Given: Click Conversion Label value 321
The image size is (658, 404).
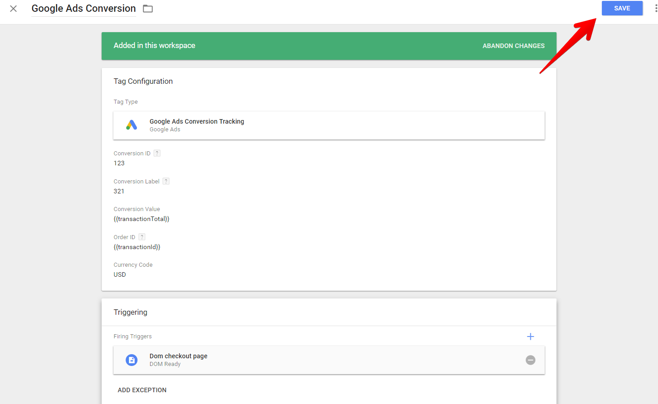Looking at the screenshot, I should [119, 191].
